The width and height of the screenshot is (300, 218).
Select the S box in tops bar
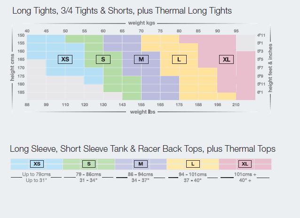(89, 164)
